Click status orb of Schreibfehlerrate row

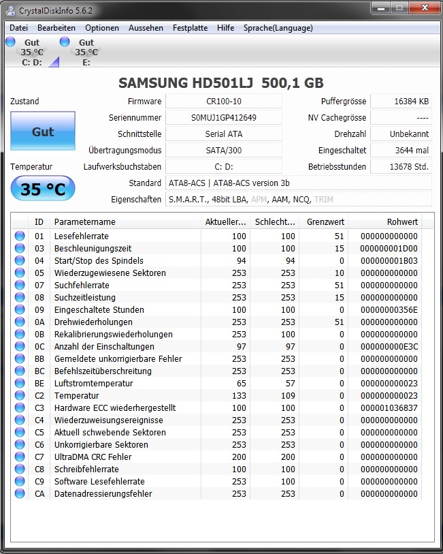click(20, 469)
